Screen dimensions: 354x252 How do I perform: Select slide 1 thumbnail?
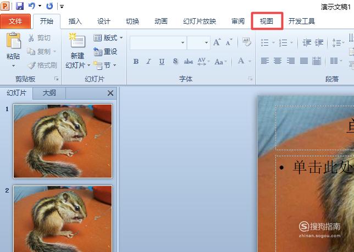[x=63, y=141]
